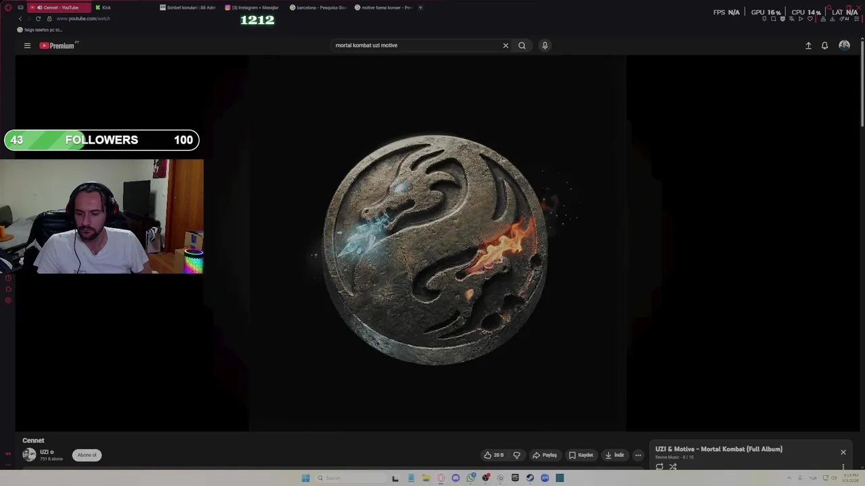Open more actions menu beside İndir

click(x=638, y=455)
